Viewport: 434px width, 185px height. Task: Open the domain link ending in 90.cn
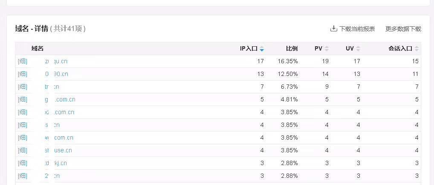point(56,74)
